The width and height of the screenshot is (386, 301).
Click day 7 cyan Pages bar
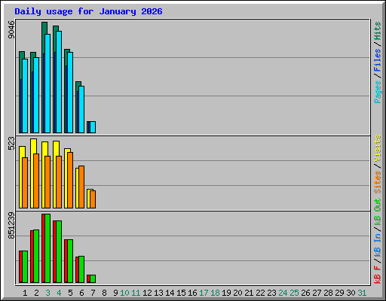pos(93,127)
